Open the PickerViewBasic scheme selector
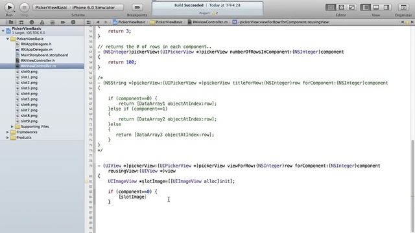 point(51,7)
